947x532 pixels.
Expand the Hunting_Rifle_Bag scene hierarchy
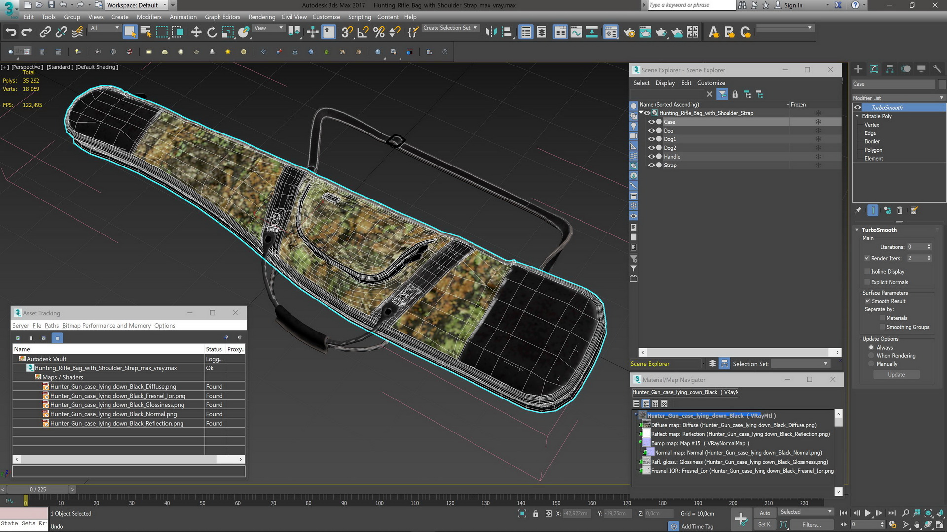pyautogui.click(x=641, y=113)
